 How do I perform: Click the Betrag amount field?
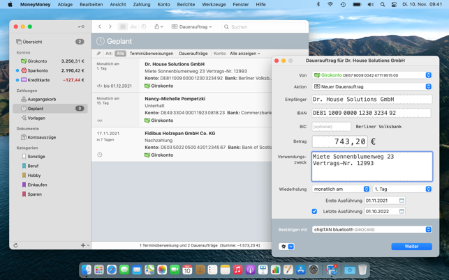point(339,141)
